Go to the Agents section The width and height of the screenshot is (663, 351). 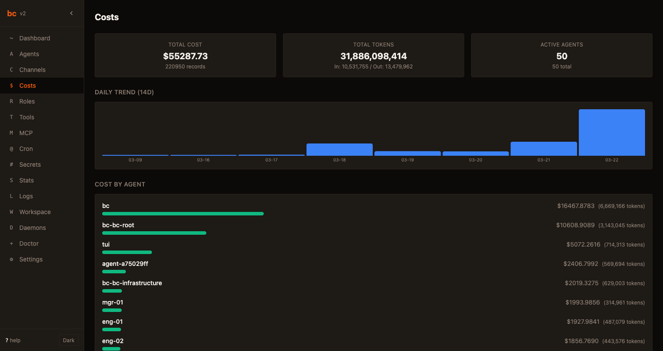tap(42, 54)
